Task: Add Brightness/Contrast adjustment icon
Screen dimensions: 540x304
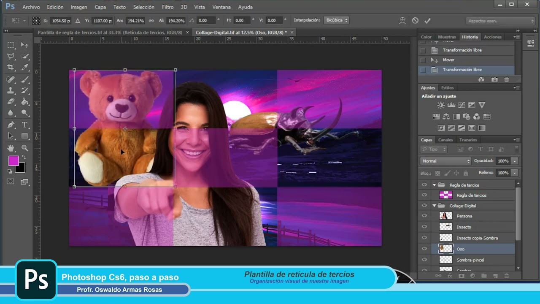Action: pos(441,105)
